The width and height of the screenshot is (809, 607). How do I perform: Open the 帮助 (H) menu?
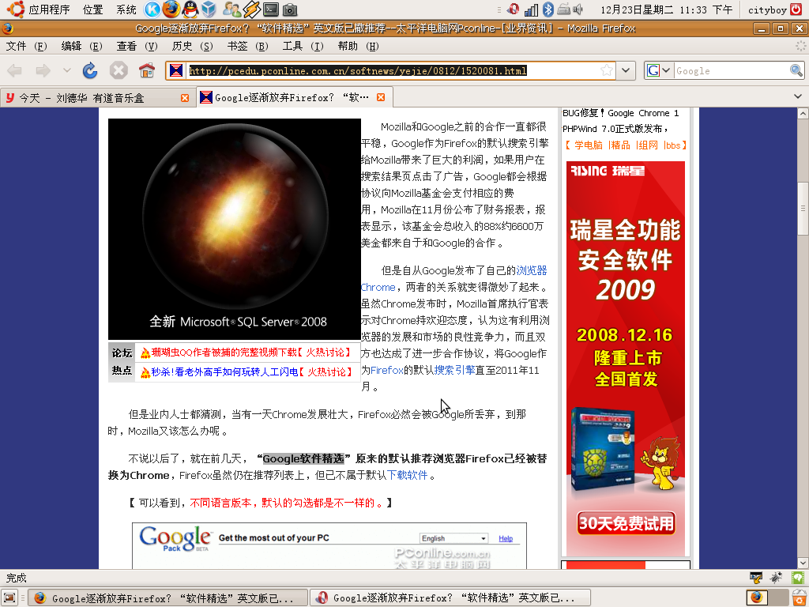coord(358,46)
